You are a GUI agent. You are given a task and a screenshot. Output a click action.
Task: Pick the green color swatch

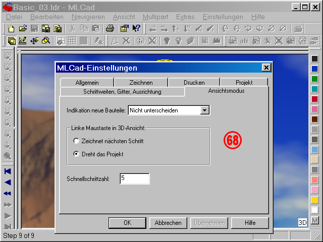tap(314, 79)
